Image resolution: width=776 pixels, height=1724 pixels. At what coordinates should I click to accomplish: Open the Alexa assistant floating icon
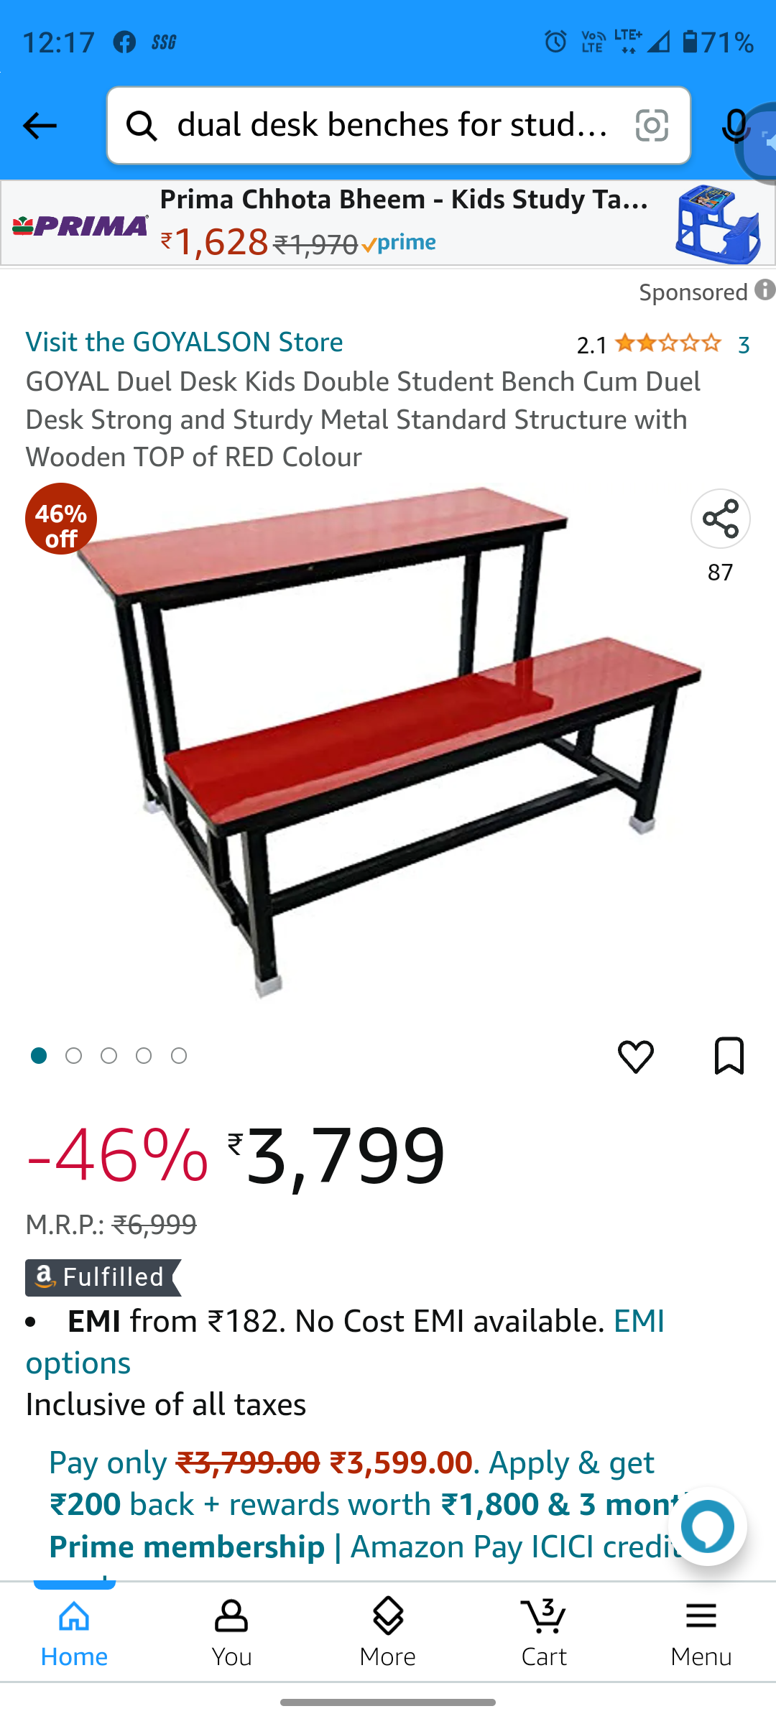pyautogui.click(x=708, y=1526)
